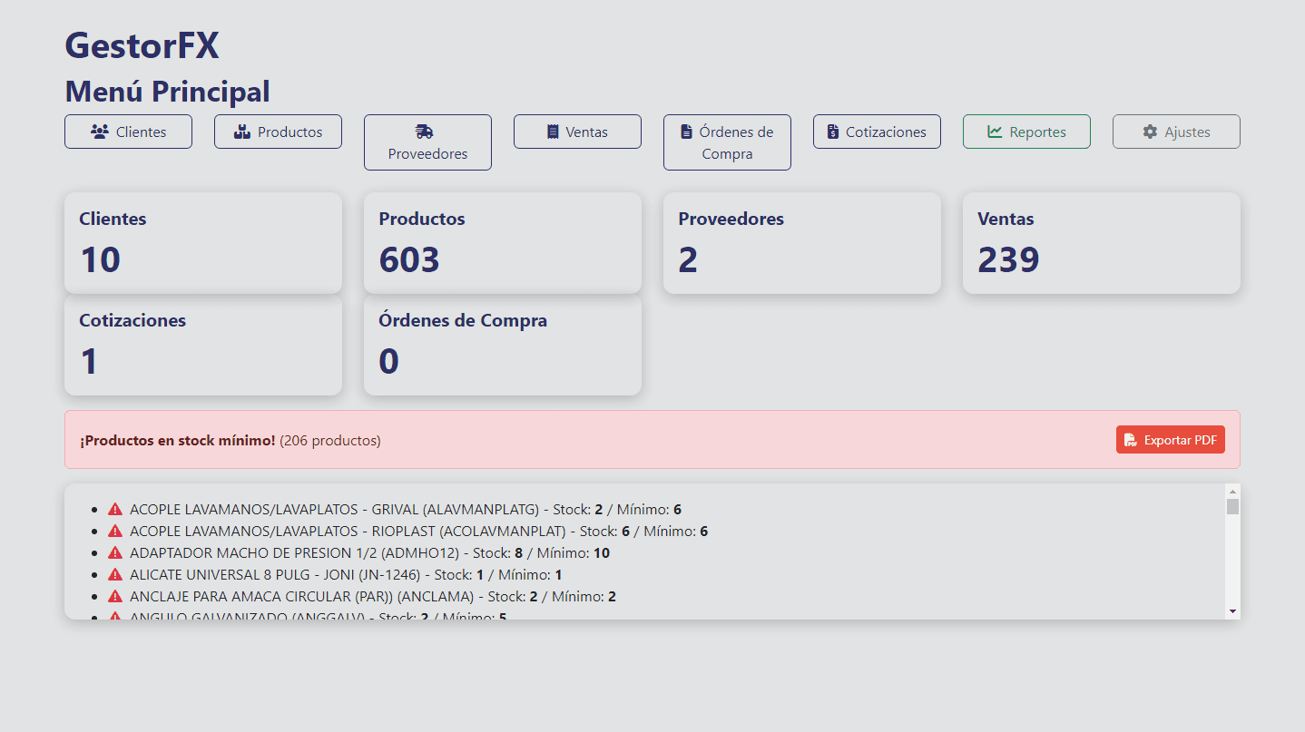This screenshot has width=1305, height=732.
Task: Open the Ajustes section
Action: point(1176,132)
